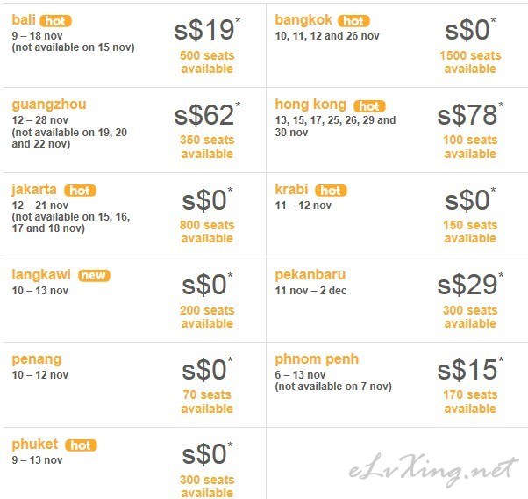The image size is (528, 499).
Task: Click the eLvXing.net watermark
Action: pyautogui.click(x=433, y=469)
